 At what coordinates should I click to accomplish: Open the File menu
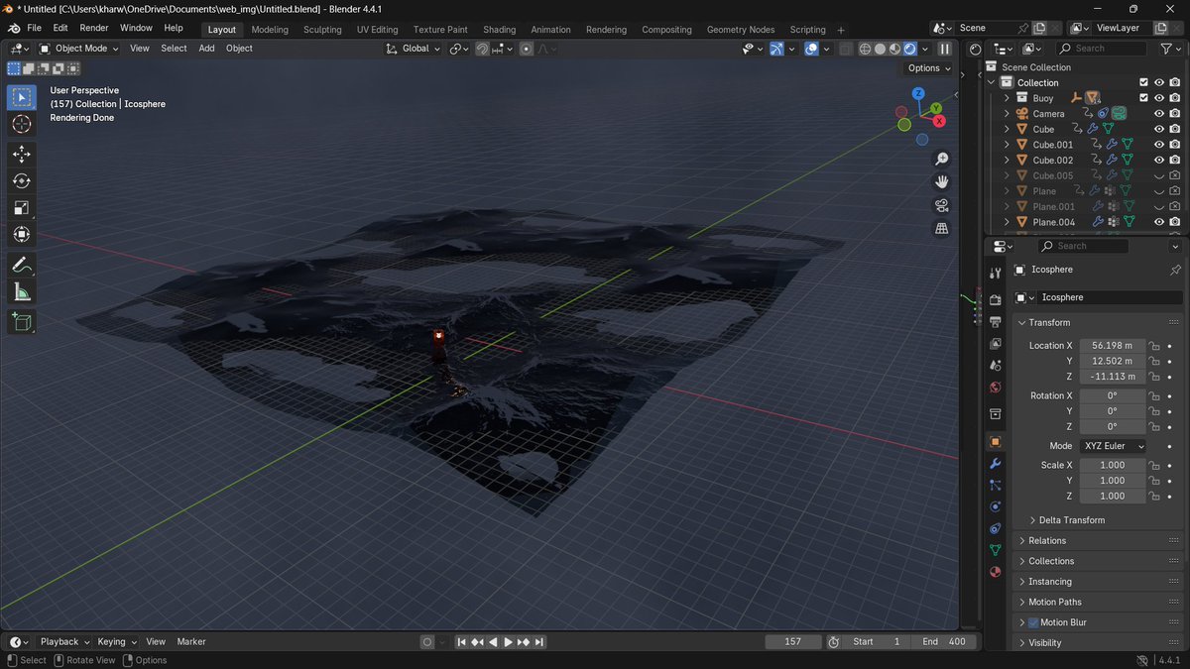[x=35, y=29]
